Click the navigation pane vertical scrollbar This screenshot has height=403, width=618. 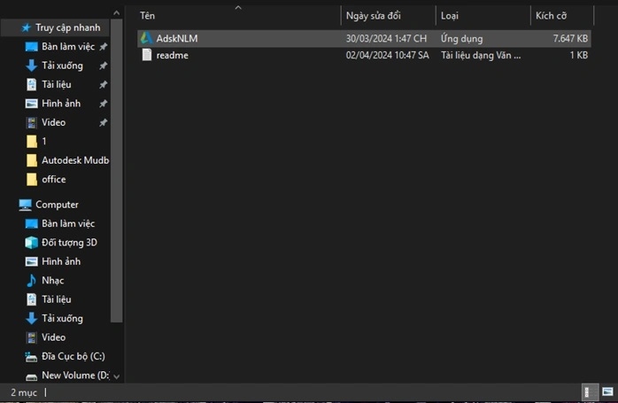tap(117, 177)
